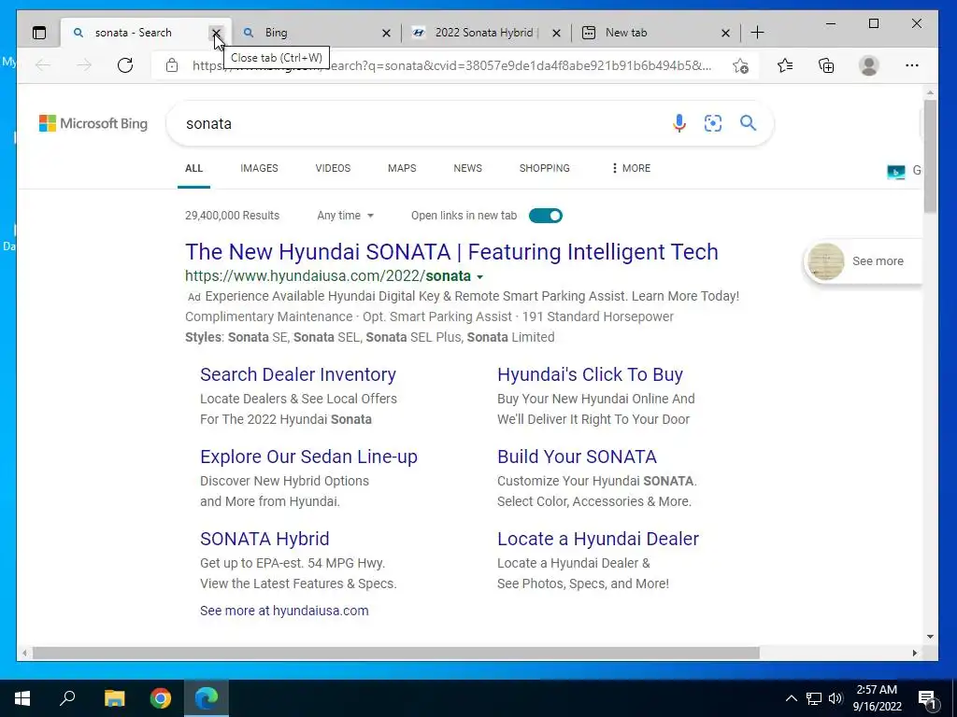The height and width of the screenshot is (717, 957).
Task: Open Settings and more ellipsis menu
Action: pyautogui.click(x=912, y=65)
